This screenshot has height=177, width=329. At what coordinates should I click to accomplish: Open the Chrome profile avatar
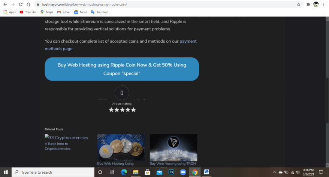point(316,4)
